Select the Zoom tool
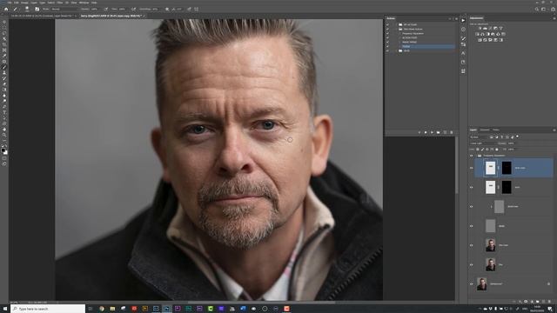The height and width of the screenshot is (313, 557). 4,136
